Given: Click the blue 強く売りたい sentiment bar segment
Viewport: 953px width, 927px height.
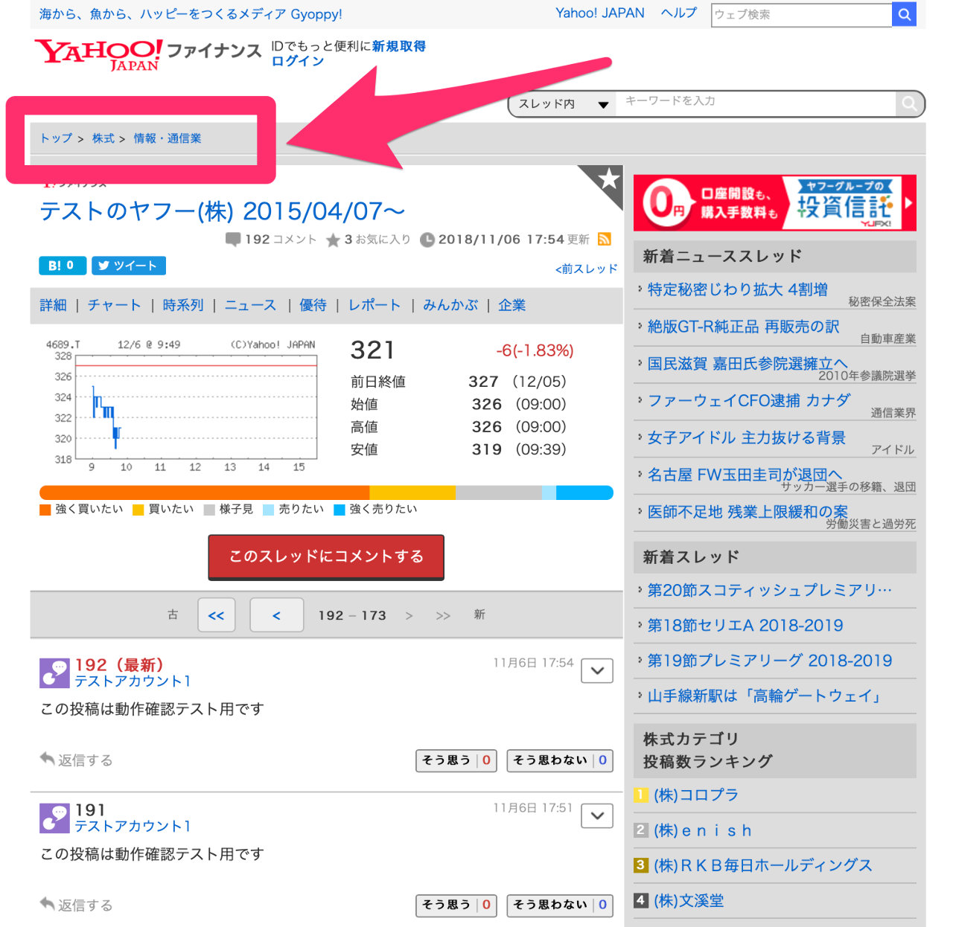Looking at the screenshot, I should tap(584, 493).
